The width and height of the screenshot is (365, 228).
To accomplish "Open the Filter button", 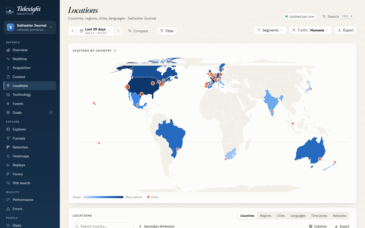I will coord(167,31).
